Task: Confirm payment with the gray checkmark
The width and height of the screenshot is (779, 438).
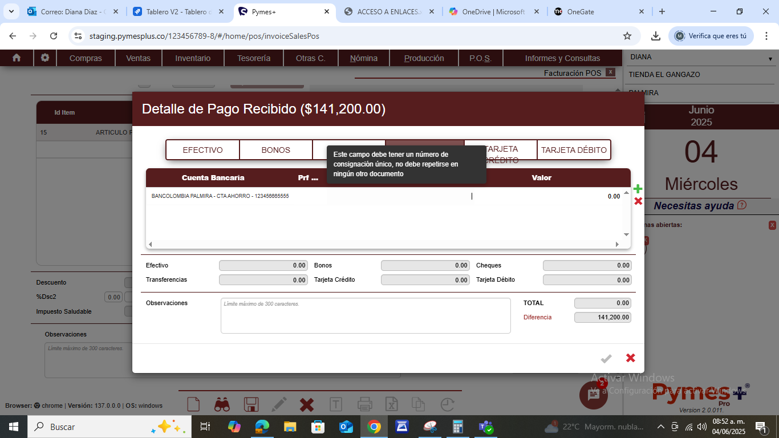Action: point(606,358)
